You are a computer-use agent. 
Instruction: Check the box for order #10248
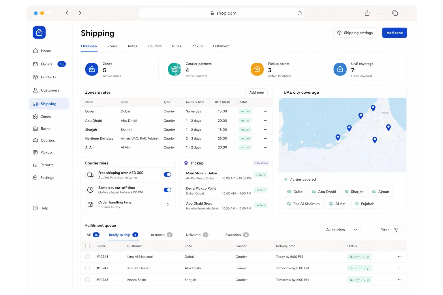pos(88,257)
